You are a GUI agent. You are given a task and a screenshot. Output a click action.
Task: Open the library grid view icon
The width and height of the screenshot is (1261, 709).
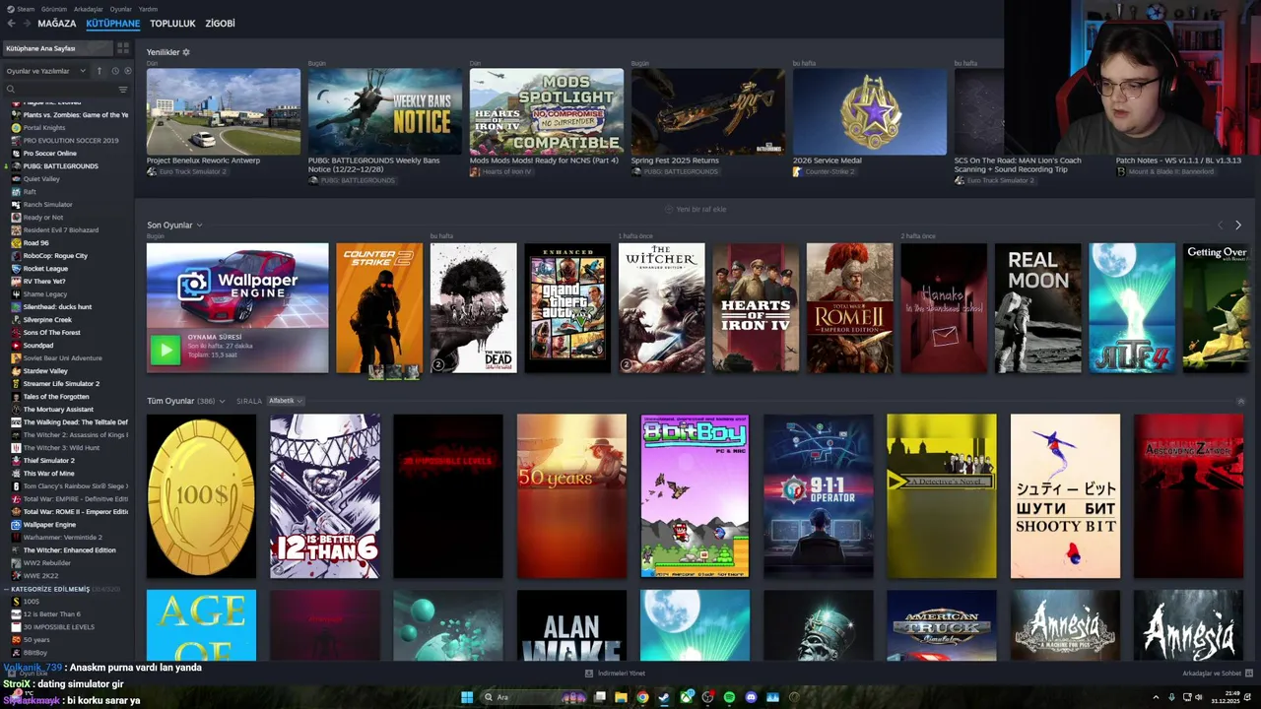[123, 48]
